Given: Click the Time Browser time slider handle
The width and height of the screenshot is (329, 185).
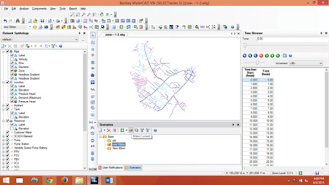Looking at the screenshot, I should [245, 46].
